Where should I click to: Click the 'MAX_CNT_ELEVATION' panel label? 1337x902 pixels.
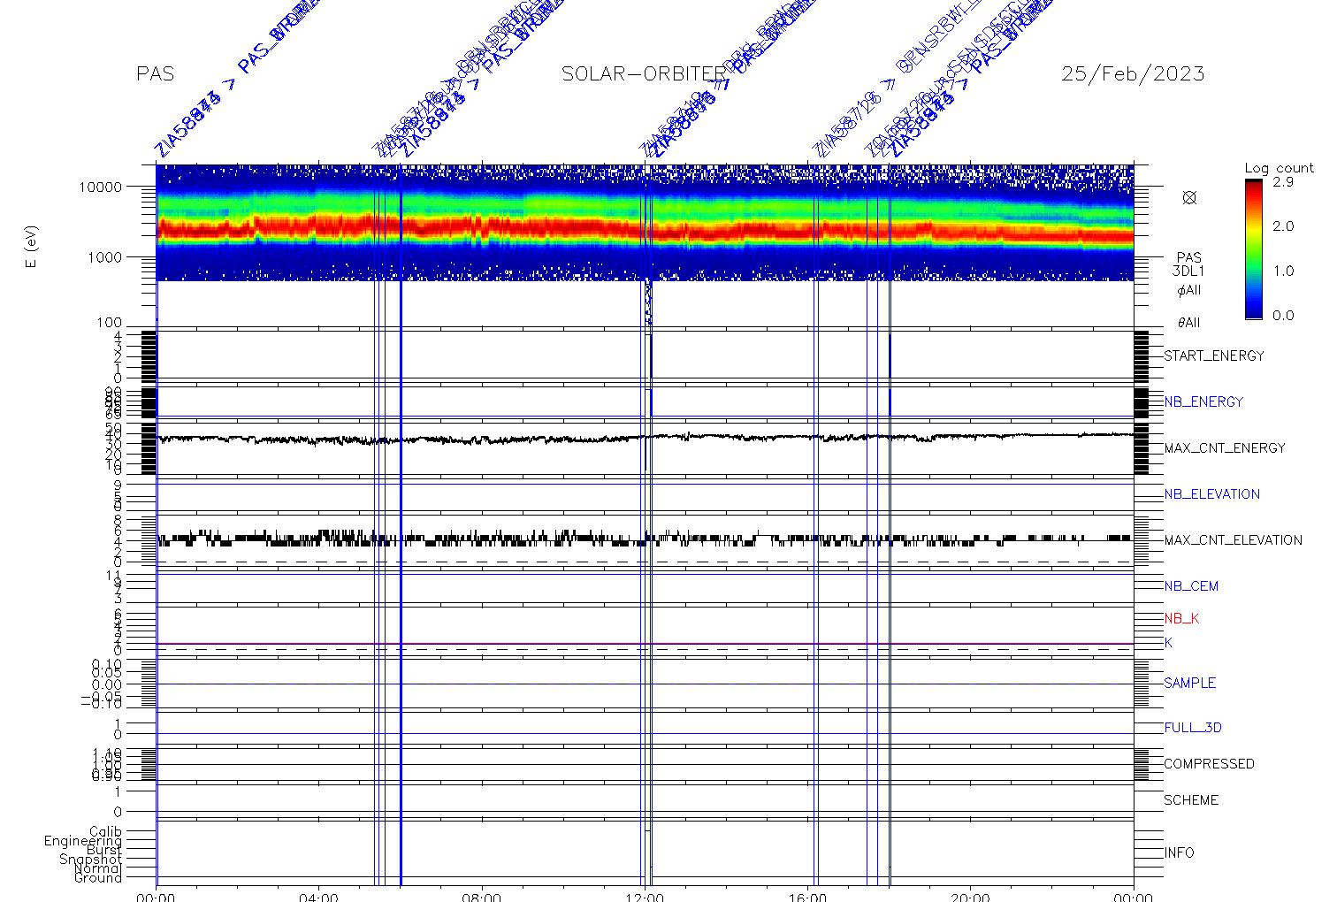tap(1233, 540)
